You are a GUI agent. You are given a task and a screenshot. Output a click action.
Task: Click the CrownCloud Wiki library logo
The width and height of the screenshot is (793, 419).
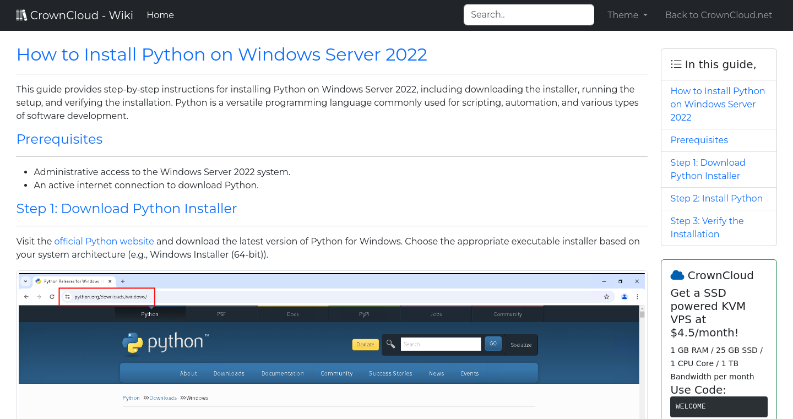[21, 14]
